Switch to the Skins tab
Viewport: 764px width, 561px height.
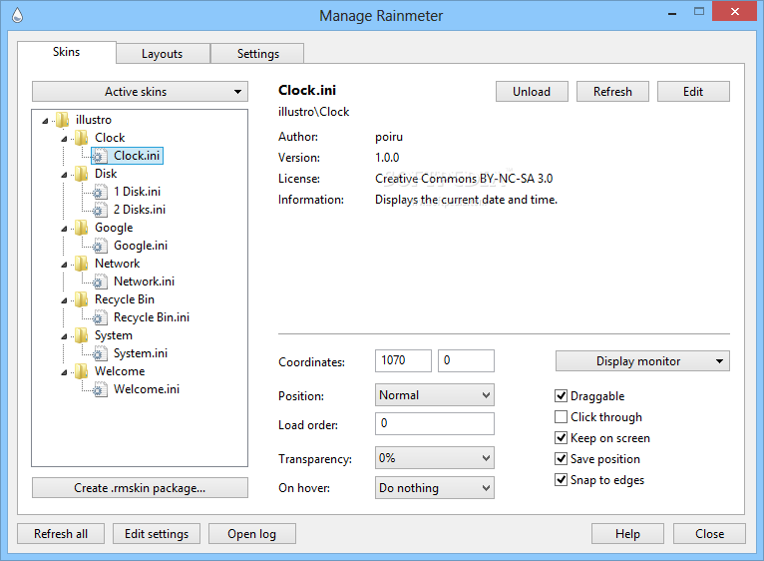click(x=67, y=52)
